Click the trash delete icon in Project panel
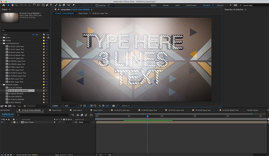Image resolution: width=269 pixels, height=156 pixels. pos(25,106)
